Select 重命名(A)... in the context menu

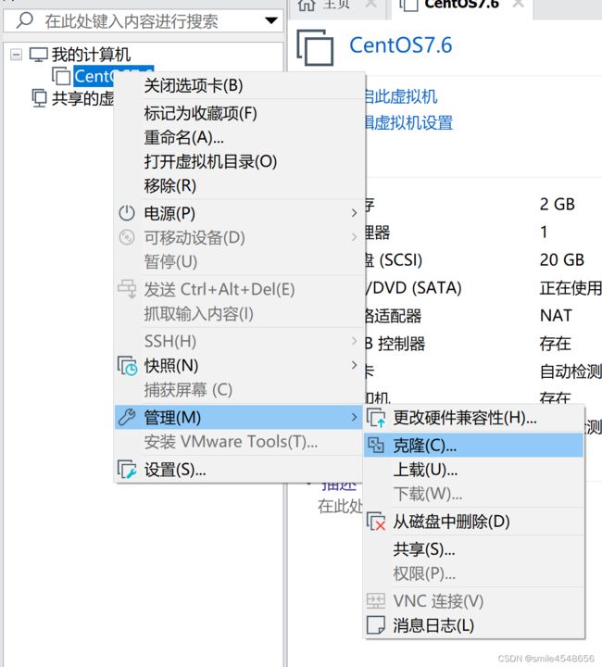pos(239,137)
